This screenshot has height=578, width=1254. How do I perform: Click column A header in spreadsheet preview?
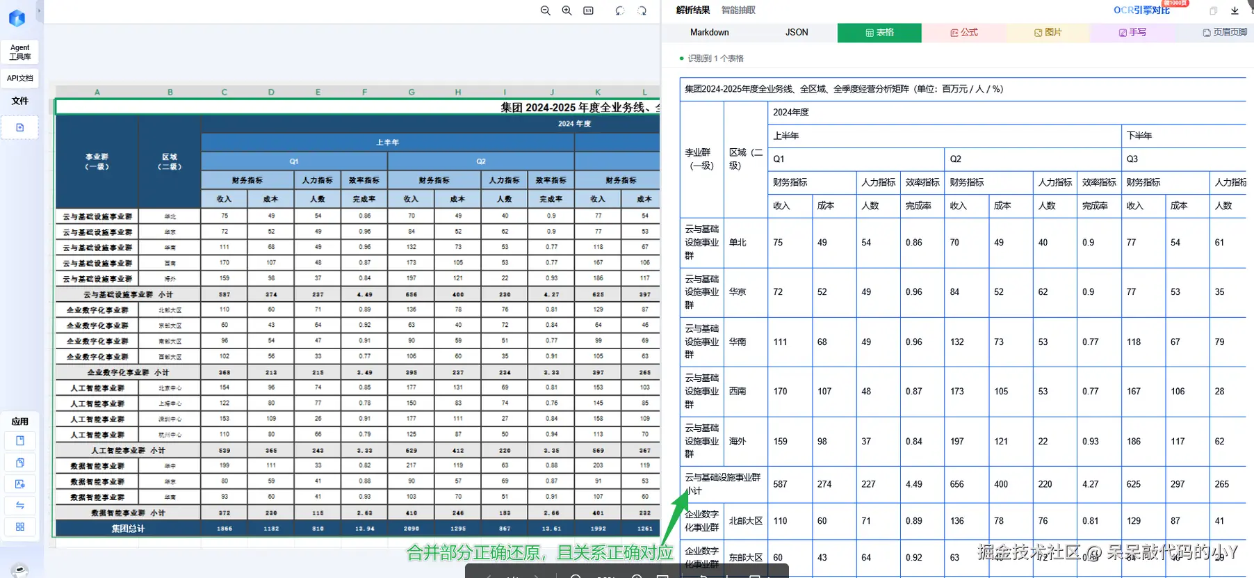(97, 92)
